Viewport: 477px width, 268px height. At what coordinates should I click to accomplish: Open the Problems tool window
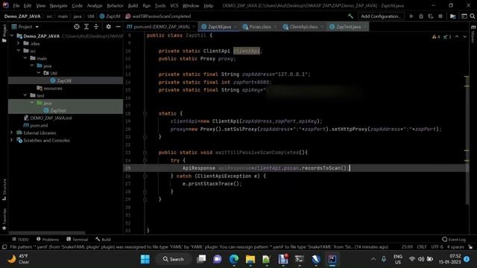pos(48,240)
